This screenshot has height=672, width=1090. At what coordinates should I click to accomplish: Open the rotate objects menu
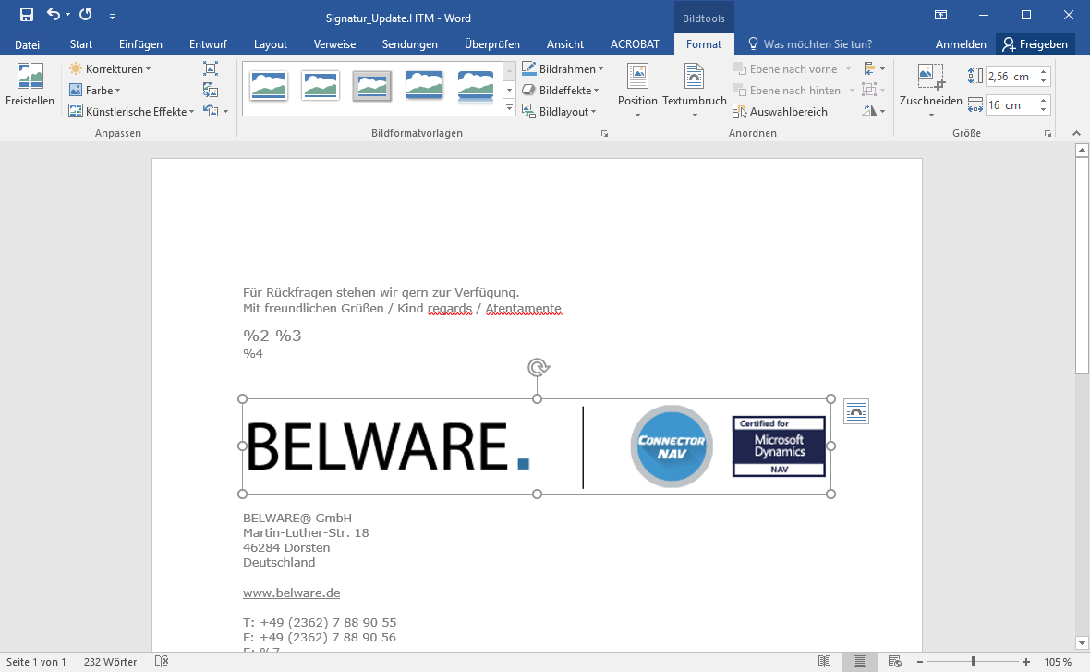click(874, 111)
